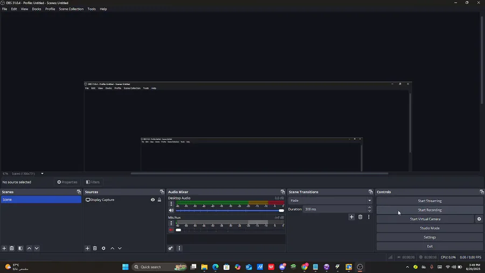Open the Windows Start button
485x273 pixels.
tap(125, 267)
